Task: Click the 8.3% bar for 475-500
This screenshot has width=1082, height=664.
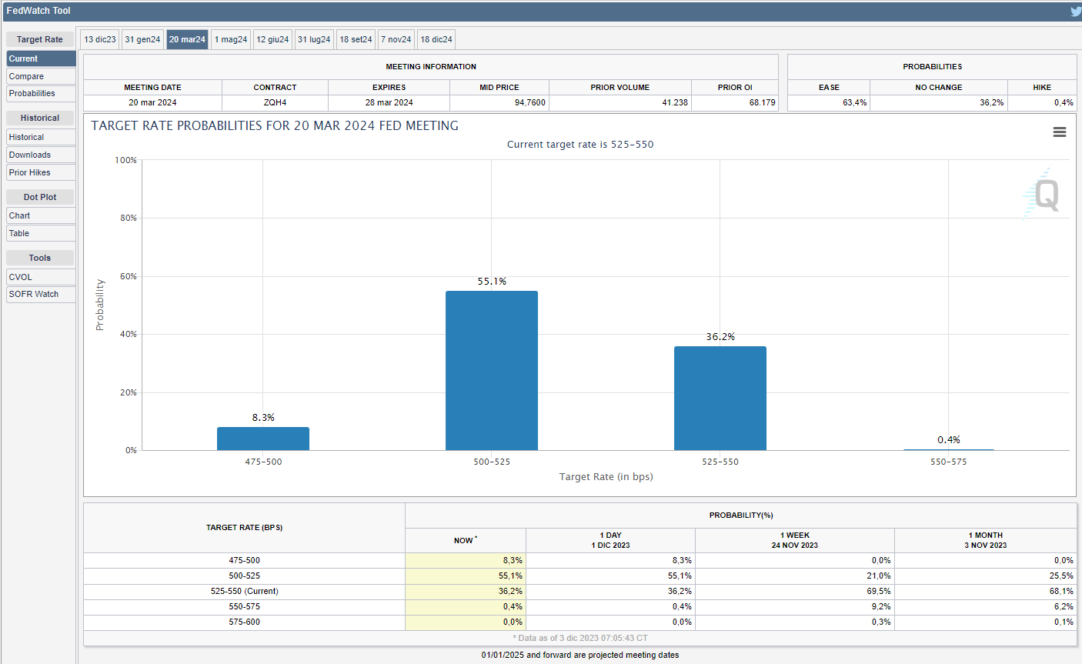Action: pos(263,439)
